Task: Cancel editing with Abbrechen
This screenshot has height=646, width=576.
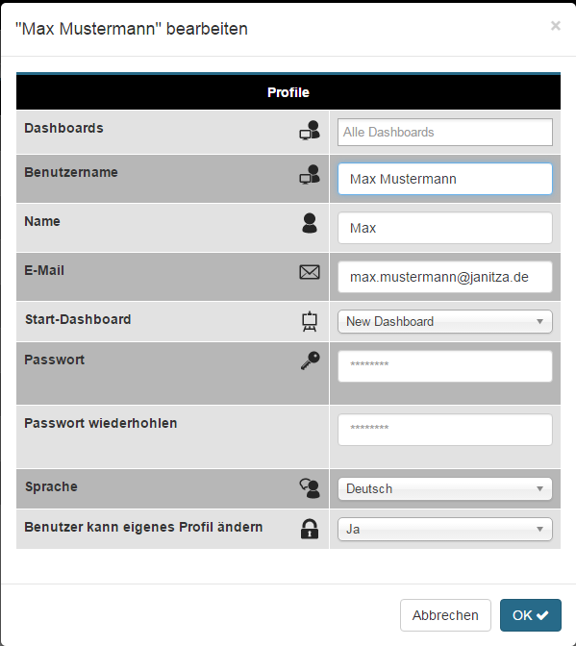Action: click(x=445, y=615)
